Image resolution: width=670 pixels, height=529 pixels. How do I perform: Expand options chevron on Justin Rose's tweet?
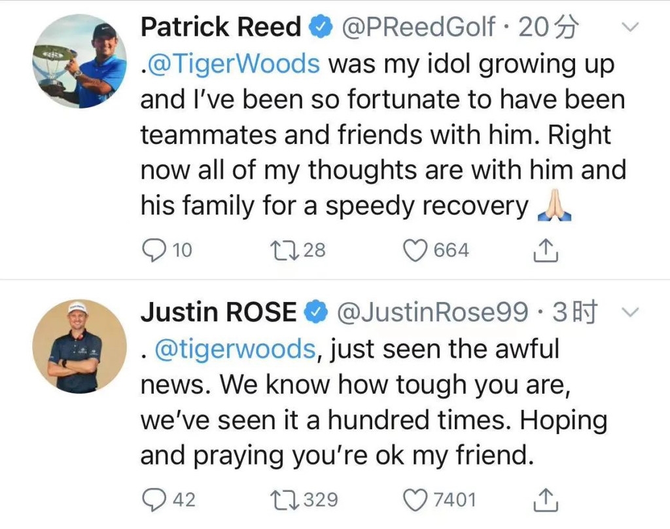click(x=629, y=313)
